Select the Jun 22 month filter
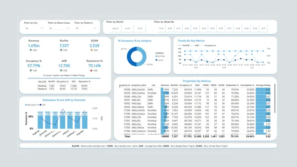Viewport: 297px width, 167px height. point(127,28)
